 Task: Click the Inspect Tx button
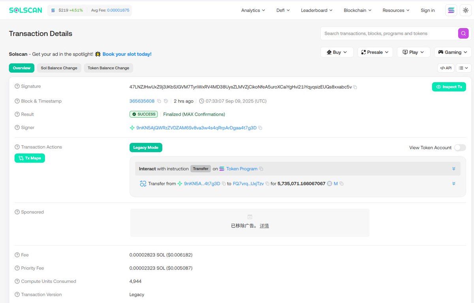tap(449, 87)
